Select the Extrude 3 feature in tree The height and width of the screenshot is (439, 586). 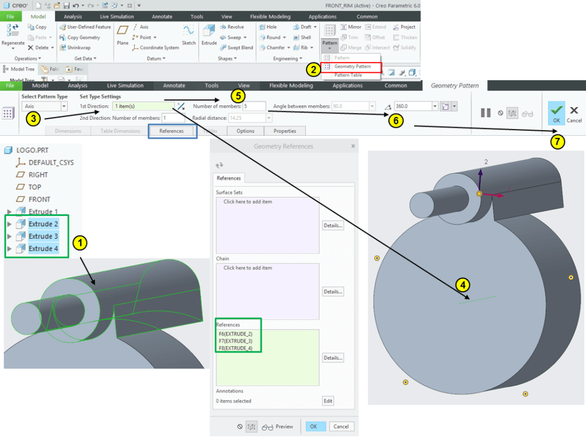[44, 236]
